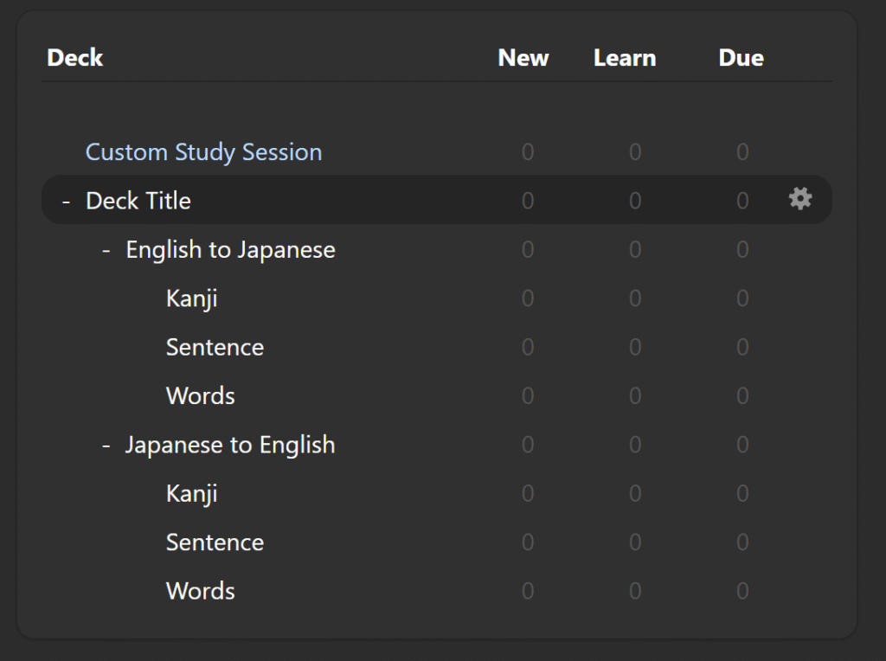Screen dimensions: 886x661
Task: Click the Deck column header
Action: click(75, 58)
